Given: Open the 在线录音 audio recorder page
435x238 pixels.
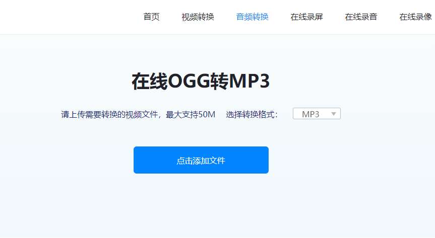Looking at the screenshot, I should 361,17.
